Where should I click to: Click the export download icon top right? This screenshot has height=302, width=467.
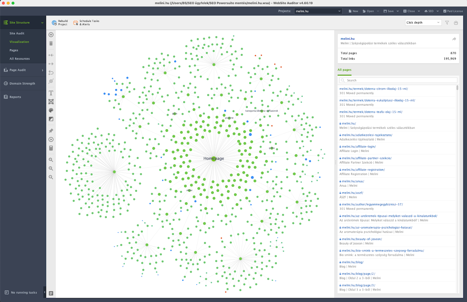[456, 22]
